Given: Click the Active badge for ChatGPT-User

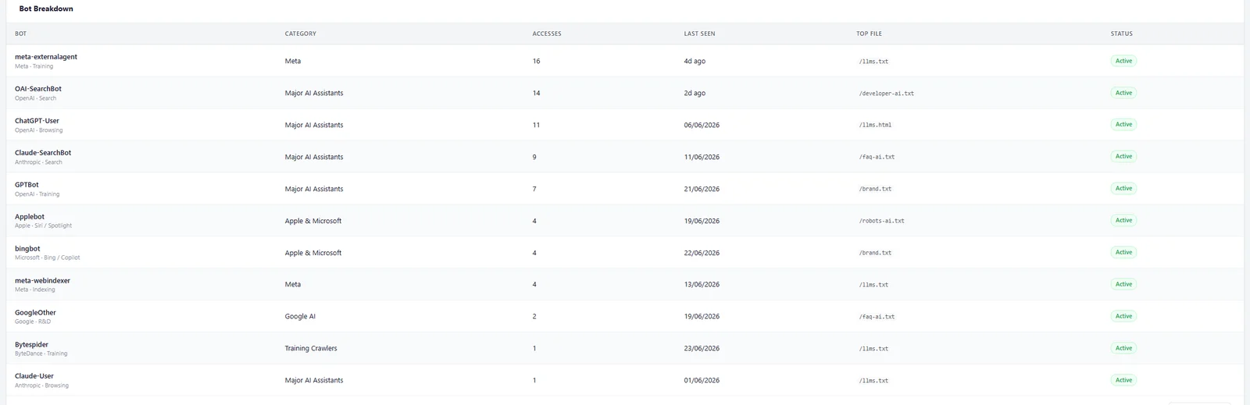Looking at the screenshot, I should (1123, 125).
